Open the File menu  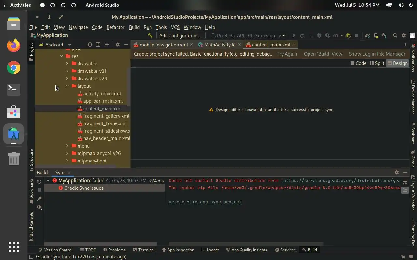(33, 27)
